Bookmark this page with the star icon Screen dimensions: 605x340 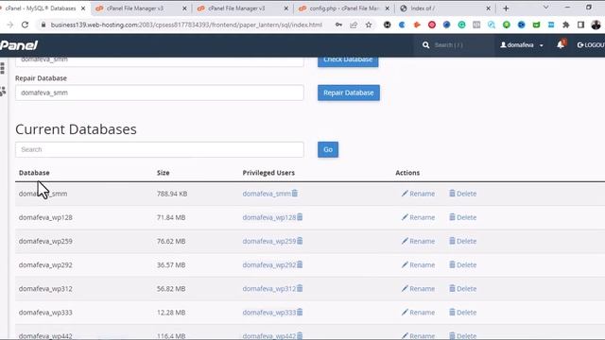click(x=369, y=25)
